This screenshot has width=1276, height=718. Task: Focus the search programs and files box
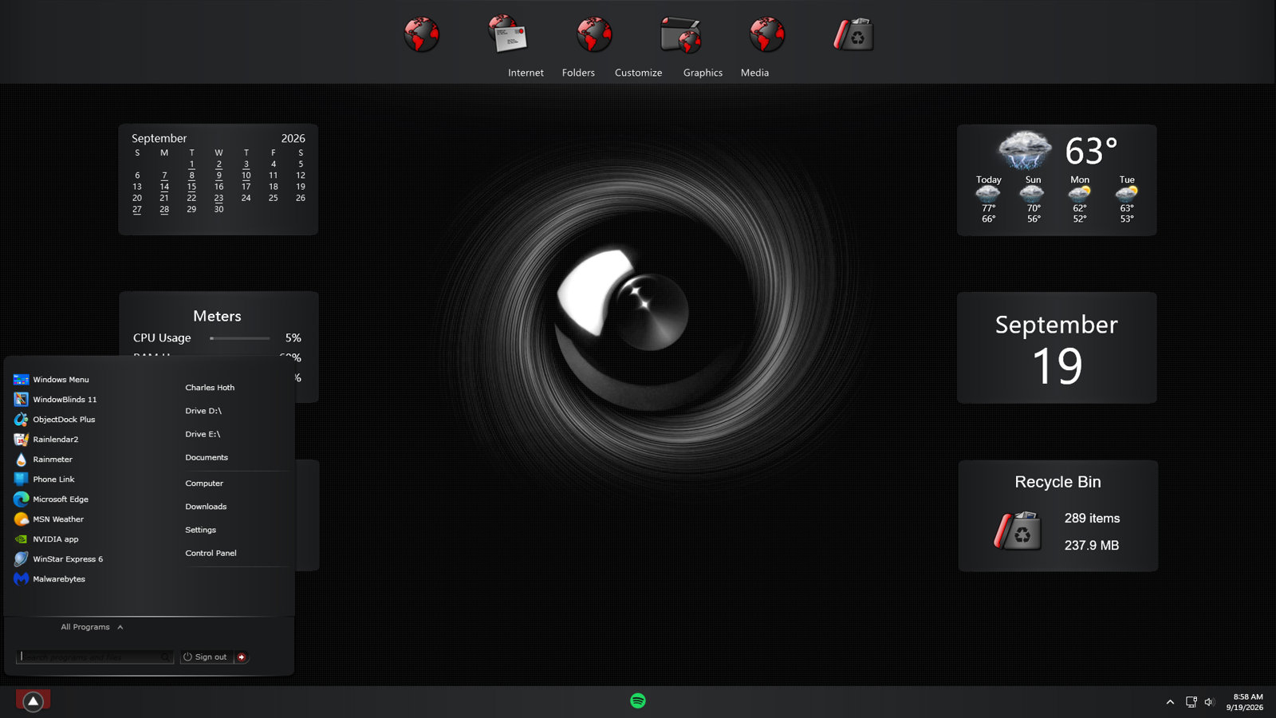click(x=94, y=657)
